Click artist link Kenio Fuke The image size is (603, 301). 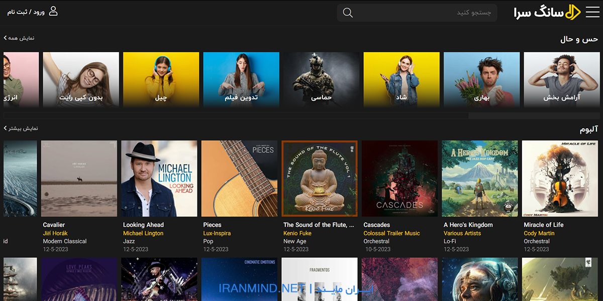[x=297, y=233]
